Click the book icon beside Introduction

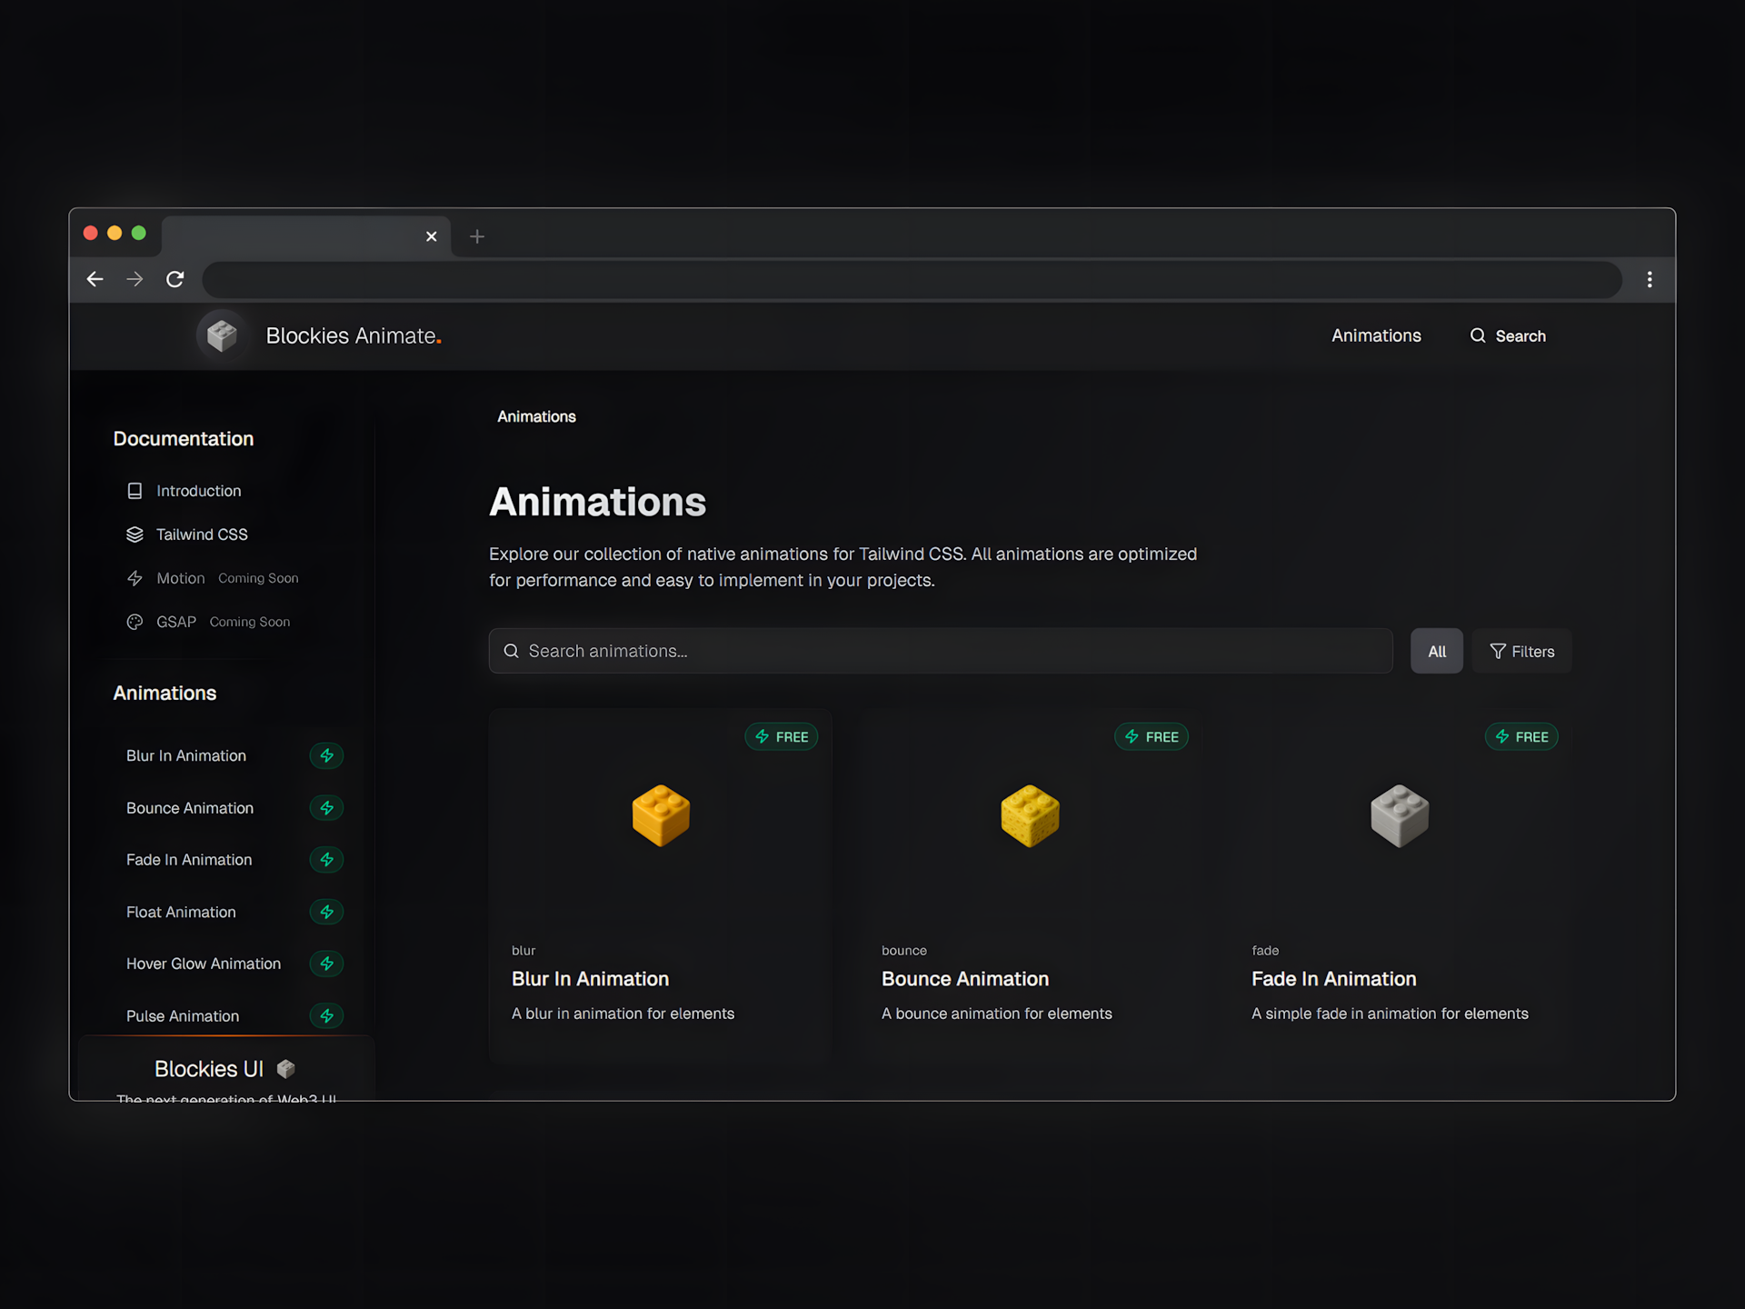(135, 491)
